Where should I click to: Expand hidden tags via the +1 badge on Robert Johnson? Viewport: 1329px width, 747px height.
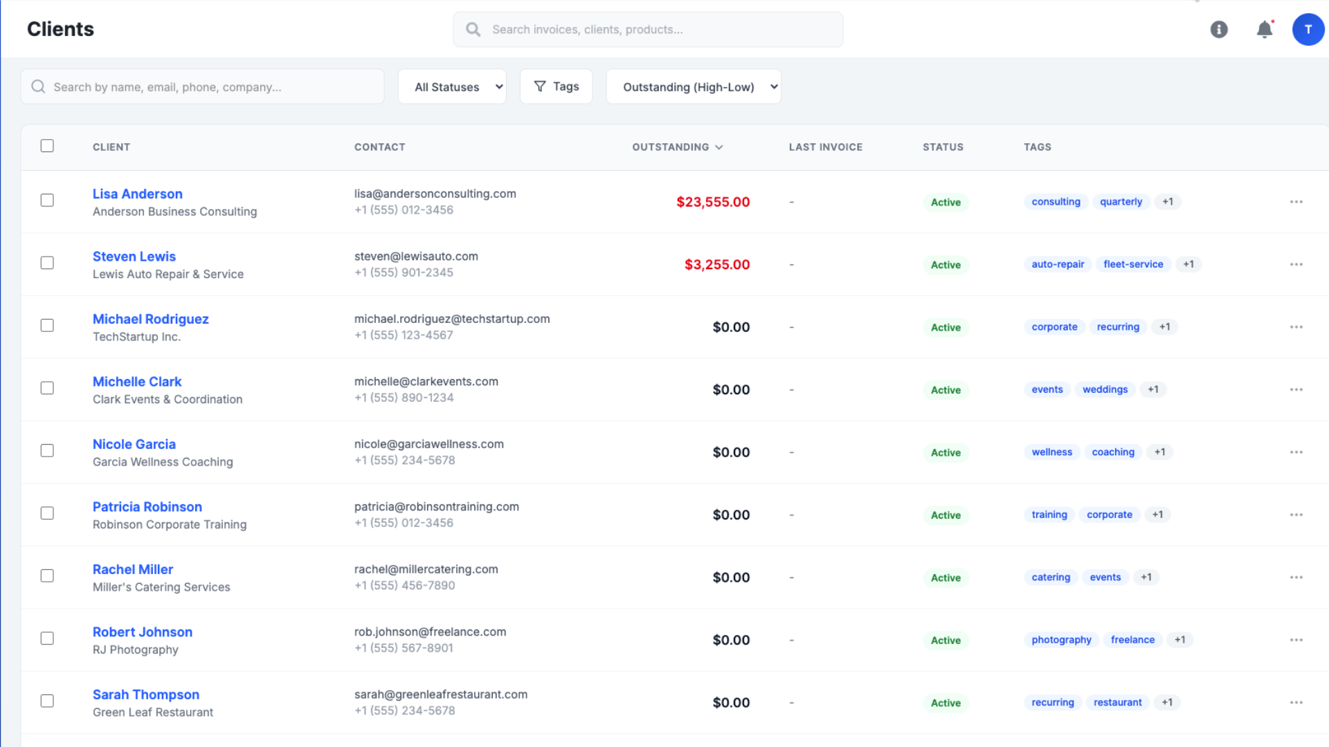1180,639
